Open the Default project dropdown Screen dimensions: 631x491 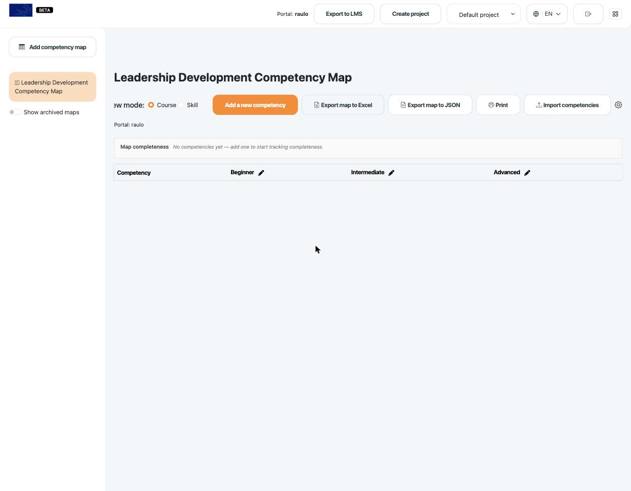[483, 14]
